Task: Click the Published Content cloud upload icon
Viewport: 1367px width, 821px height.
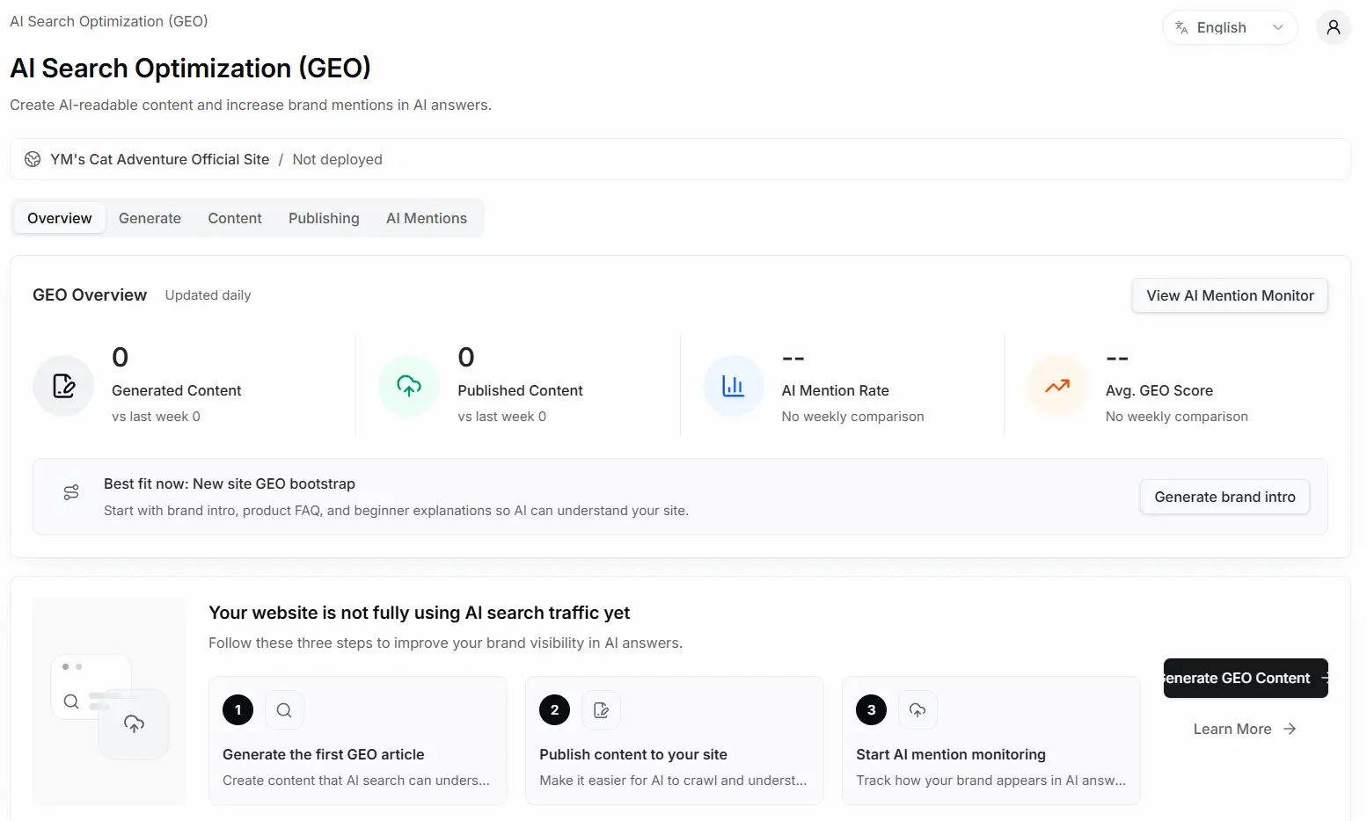Action: pos(409,386)
